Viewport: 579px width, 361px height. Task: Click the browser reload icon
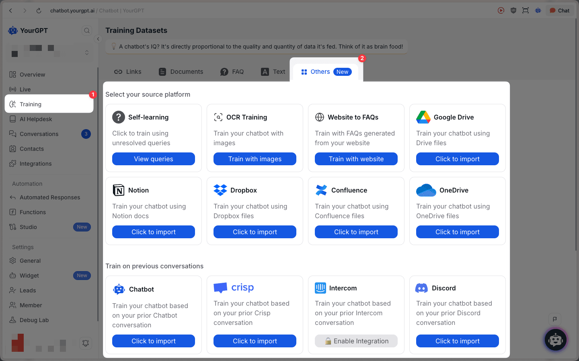39,11
